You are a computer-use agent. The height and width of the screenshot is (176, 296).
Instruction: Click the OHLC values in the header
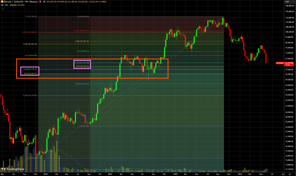point(77,2)
